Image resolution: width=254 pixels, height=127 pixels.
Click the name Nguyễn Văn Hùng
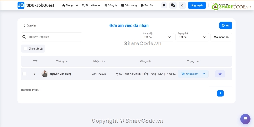[x=61, y=74]
